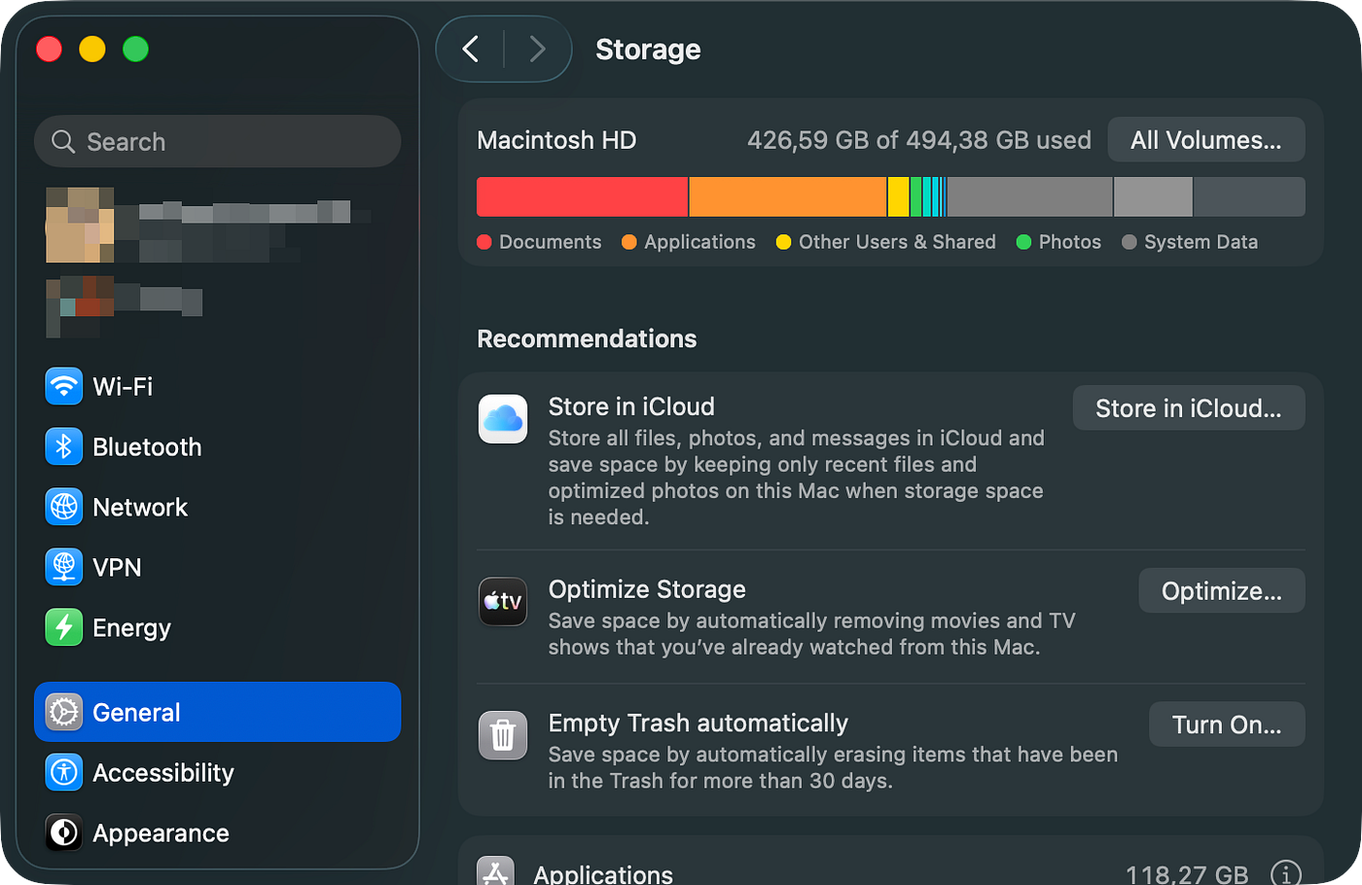Click the Applications App Store icon

click(x=496, y=871)
